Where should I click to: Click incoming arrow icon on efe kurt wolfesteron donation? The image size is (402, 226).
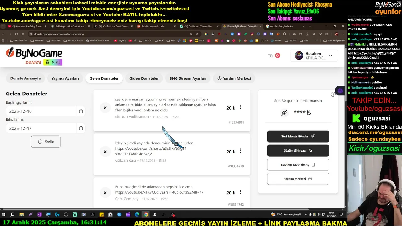[x=105, y=108]
